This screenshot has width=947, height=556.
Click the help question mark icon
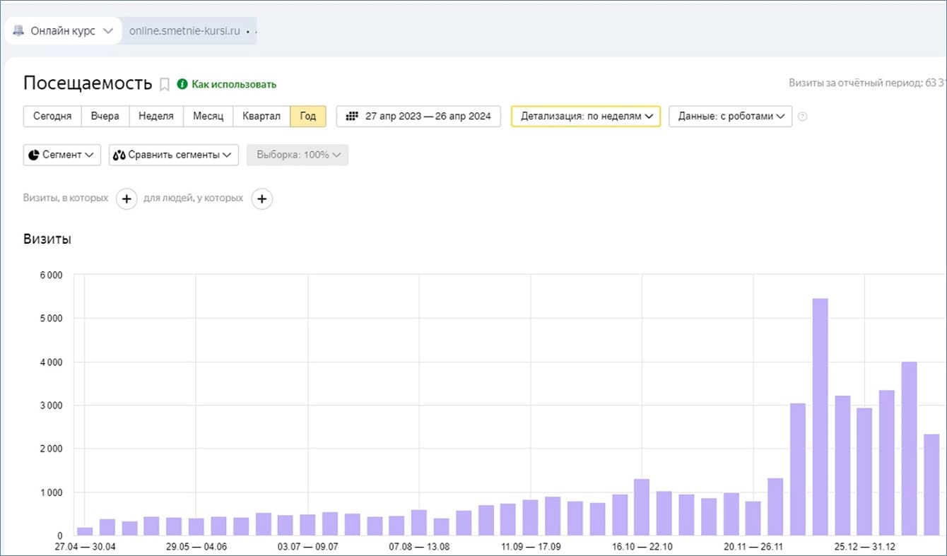802,117
